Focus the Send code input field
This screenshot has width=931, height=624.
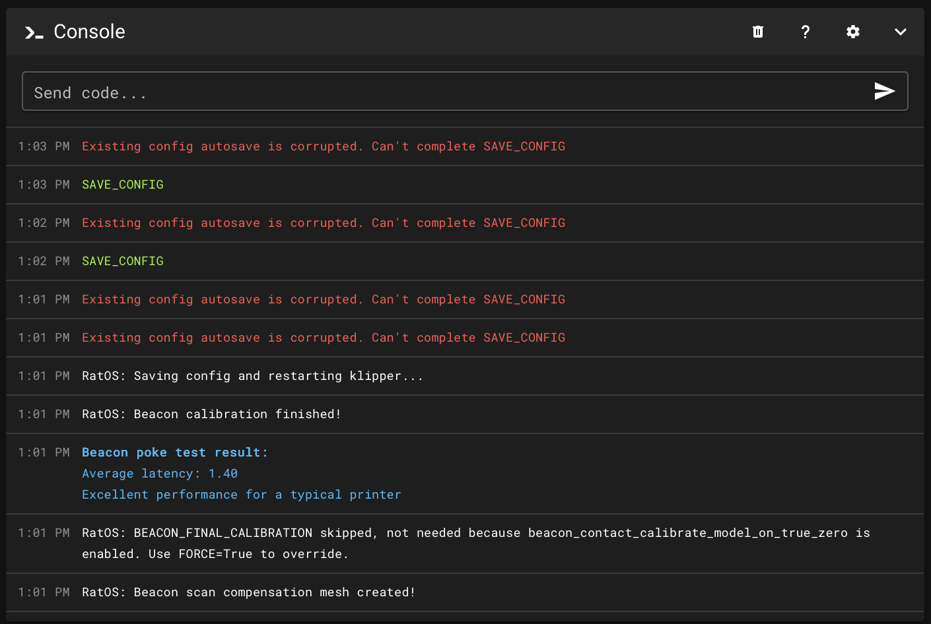(396, 92)
